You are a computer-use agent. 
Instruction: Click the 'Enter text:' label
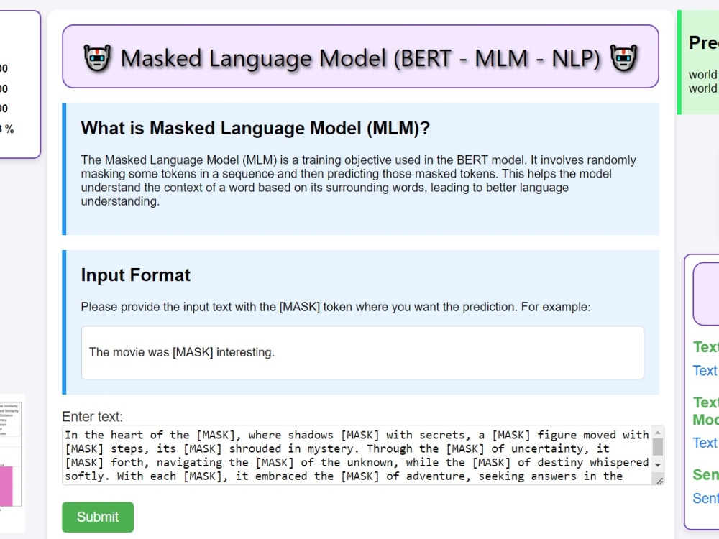(93, 417)
